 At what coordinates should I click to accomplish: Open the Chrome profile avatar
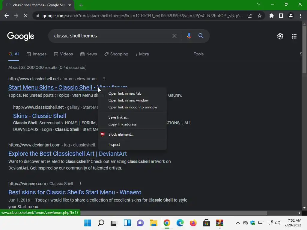[291, 16]
